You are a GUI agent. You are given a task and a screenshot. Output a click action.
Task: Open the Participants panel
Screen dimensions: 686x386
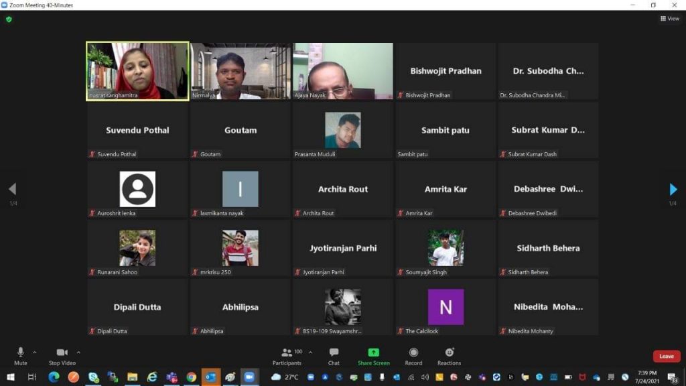[287, 352]
